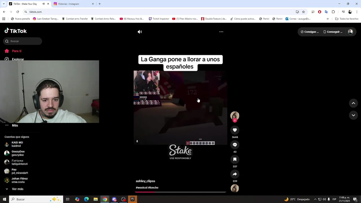This screenshot has width=361, height=203.
Task: Open the #lonche hashtag
Action: coord(153,187)
